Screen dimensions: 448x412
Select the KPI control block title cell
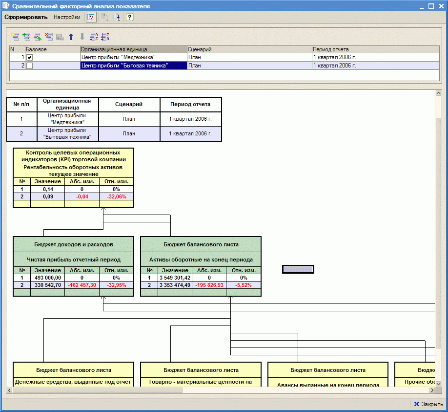73,156
